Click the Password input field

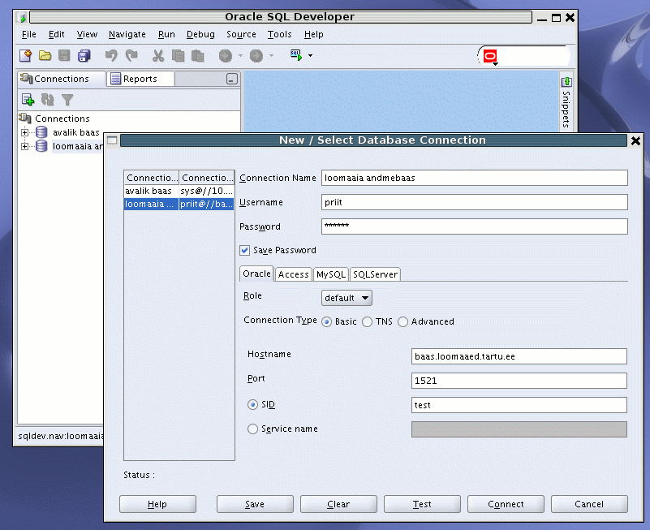474,226
